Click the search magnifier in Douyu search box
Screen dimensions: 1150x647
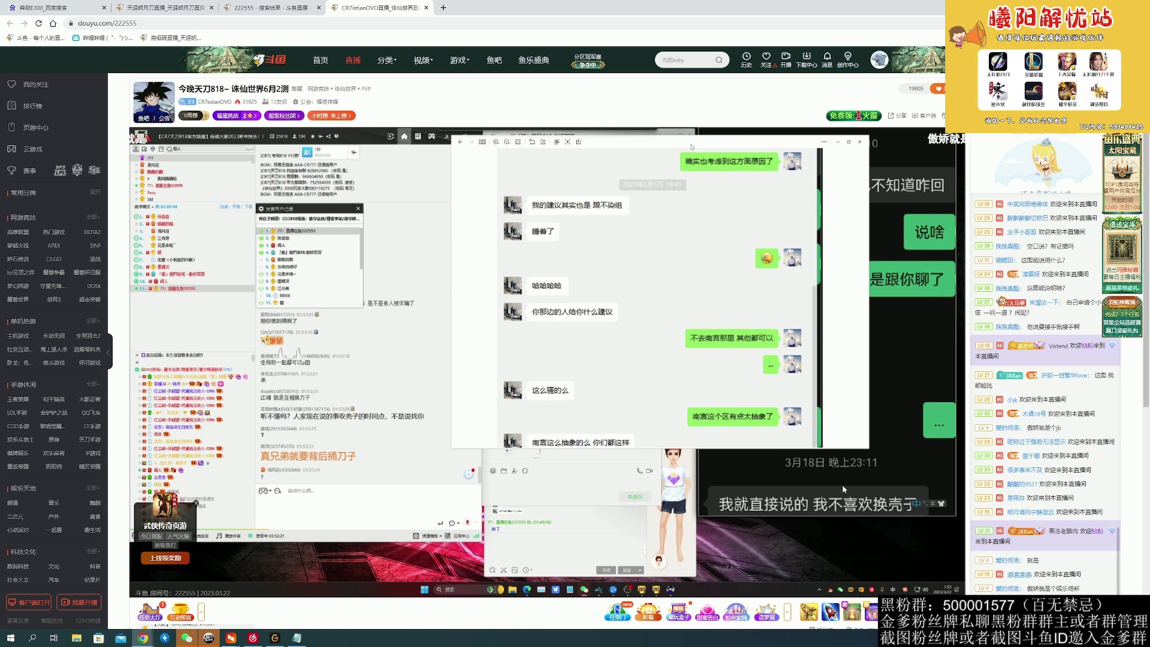[x=719, y=60]
